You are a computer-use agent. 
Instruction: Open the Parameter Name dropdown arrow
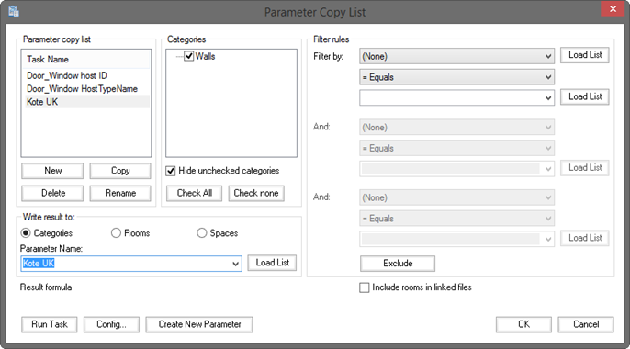coord(235,264)
